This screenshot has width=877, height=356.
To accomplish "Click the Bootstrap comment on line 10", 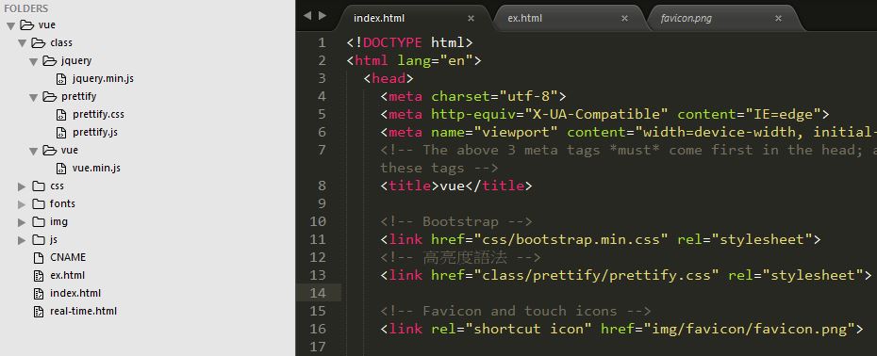I will pos(456,221).
